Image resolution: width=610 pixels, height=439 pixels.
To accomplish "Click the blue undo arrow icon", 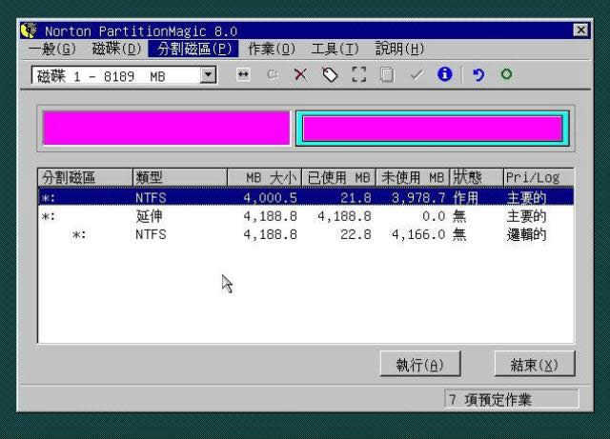I will coord(478,75).
